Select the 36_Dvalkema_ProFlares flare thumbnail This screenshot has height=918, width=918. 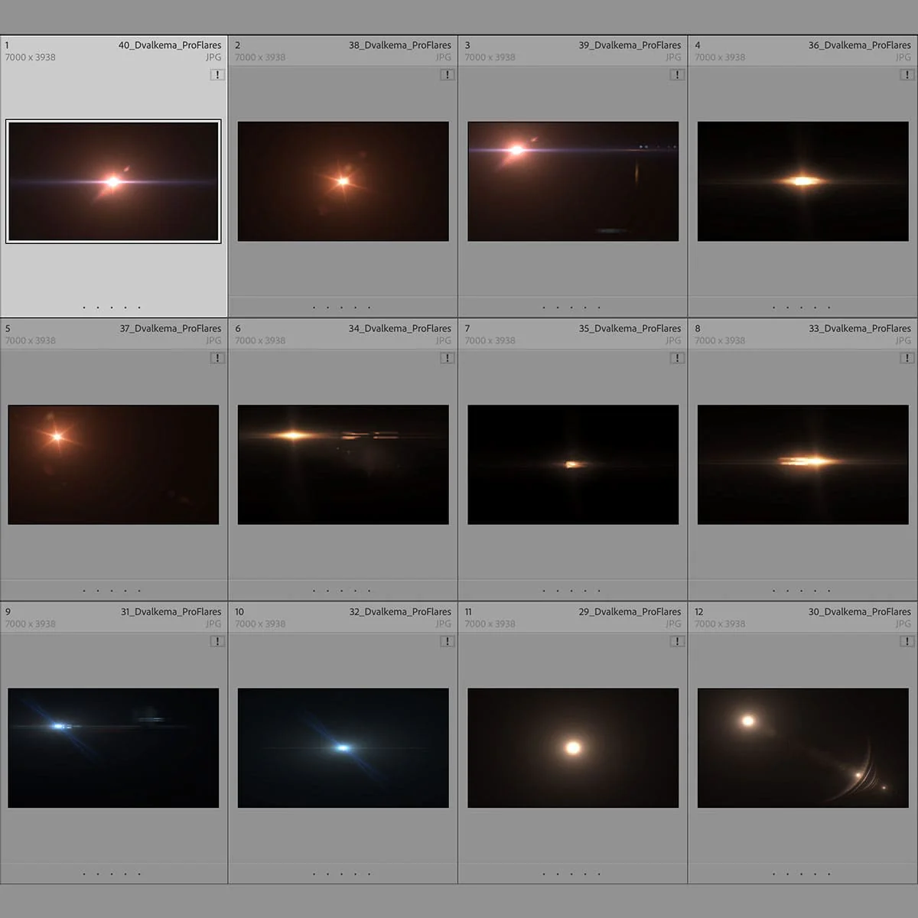point(803,181)
